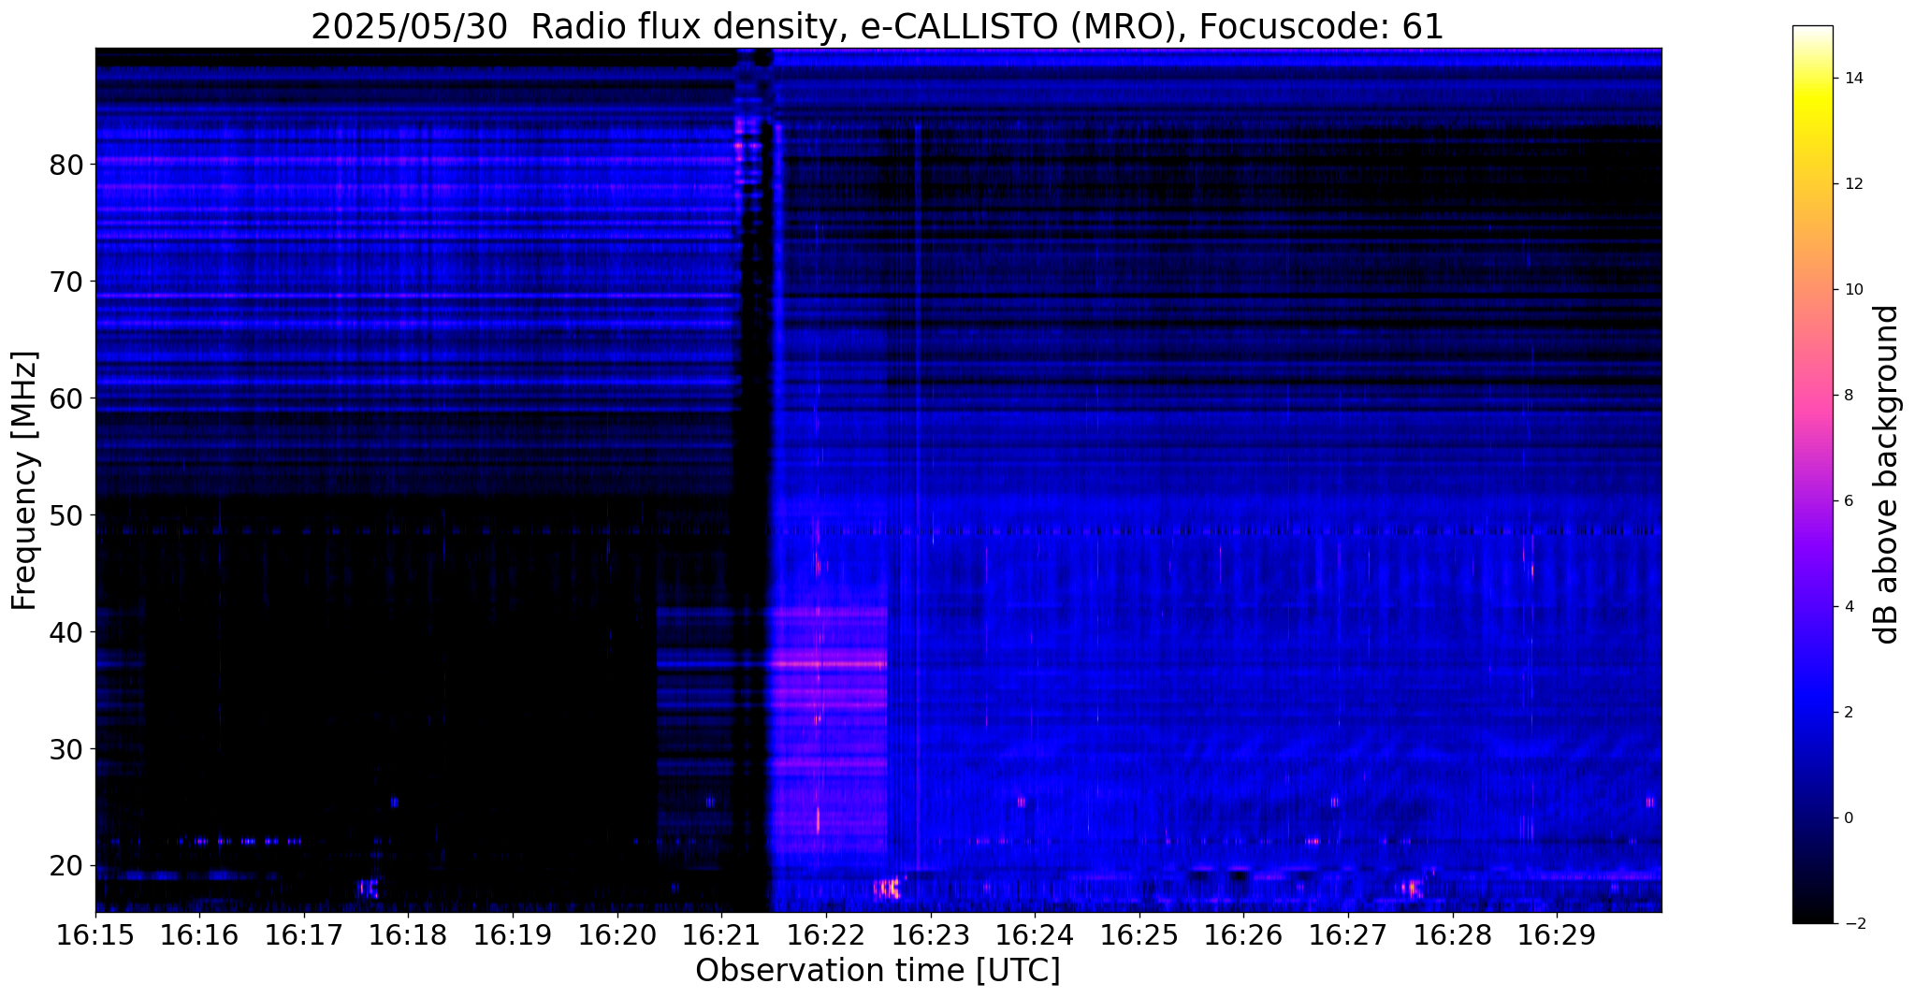Click the 16:15 time tick label
Viewport: 1915px width, 998px height.
pos(95,935)
